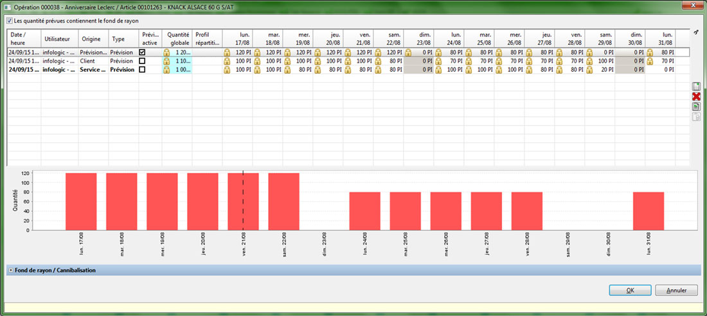707x316 pixels.
Task: Click the Profil répartition column header
Action: [208, 38]
